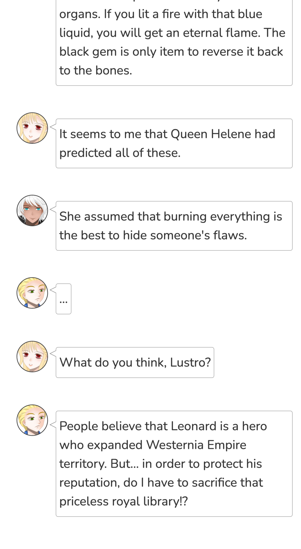Image resolution: width=301 pixels, height=549 pixels.
Task: Select the 'It seems to me' speech bubble
Action: (174, 143)
